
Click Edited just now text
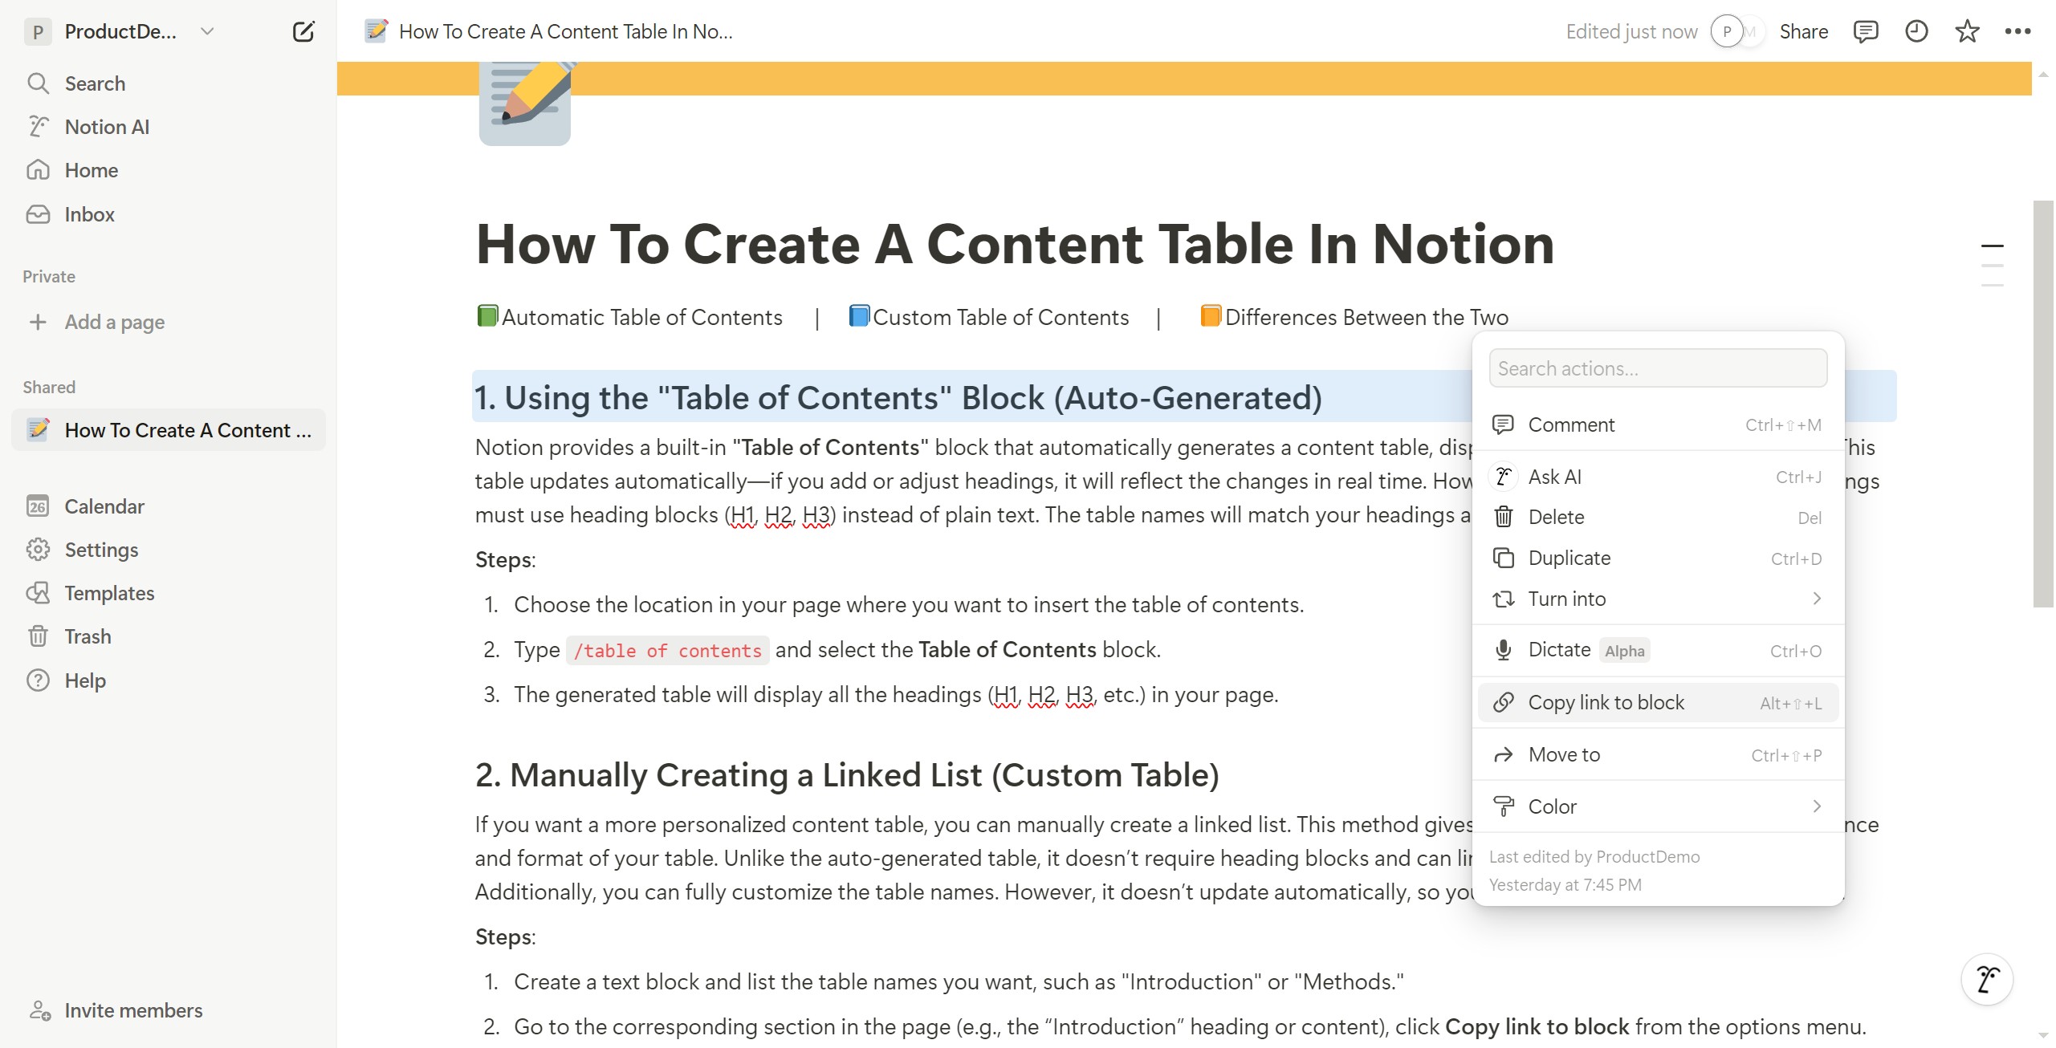tap(1631, 31)
